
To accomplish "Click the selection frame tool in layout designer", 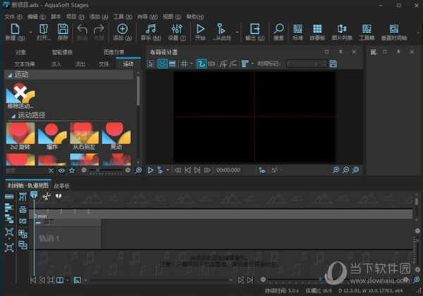I will 151,63.
